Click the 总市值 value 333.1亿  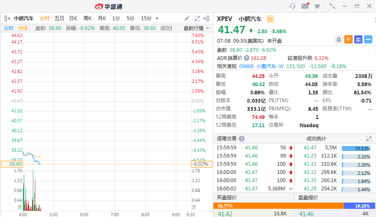tap(256, 109)
